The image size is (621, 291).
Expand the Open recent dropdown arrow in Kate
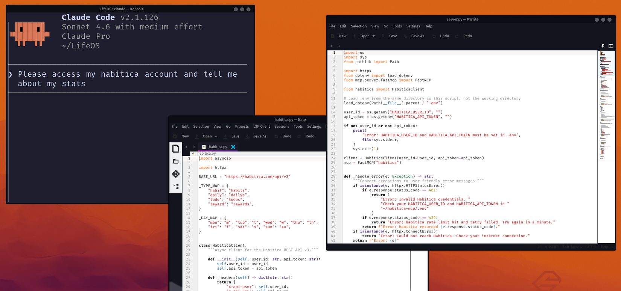pyautogui.click(x=216, y=136)
